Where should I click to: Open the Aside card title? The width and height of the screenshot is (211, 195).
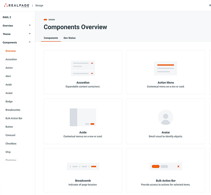(x=83, y=133)
